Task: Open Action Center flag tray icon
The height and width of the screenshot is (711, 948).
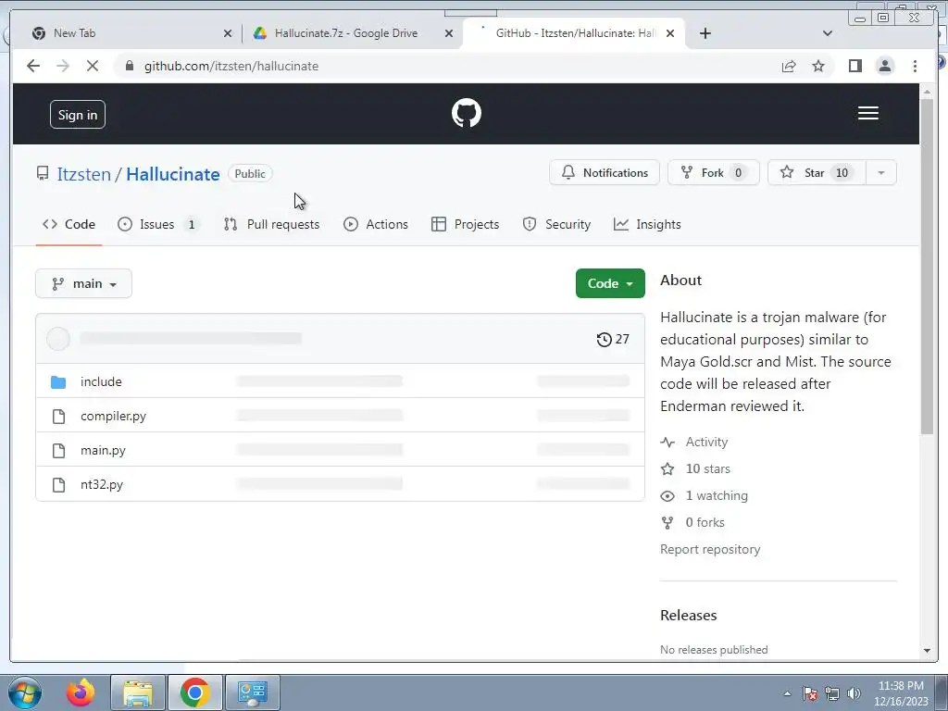Action: 810,693
